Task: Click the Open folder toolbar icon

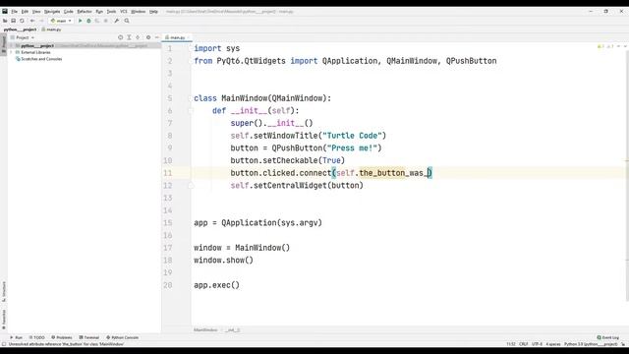Action: (5, 21)
